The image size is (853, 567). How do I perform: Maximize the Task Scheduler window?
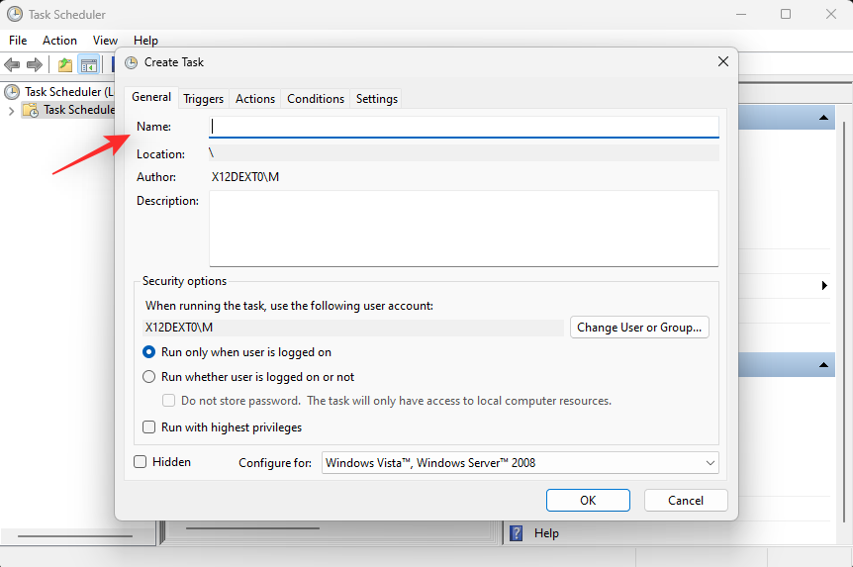pos(786,14)
